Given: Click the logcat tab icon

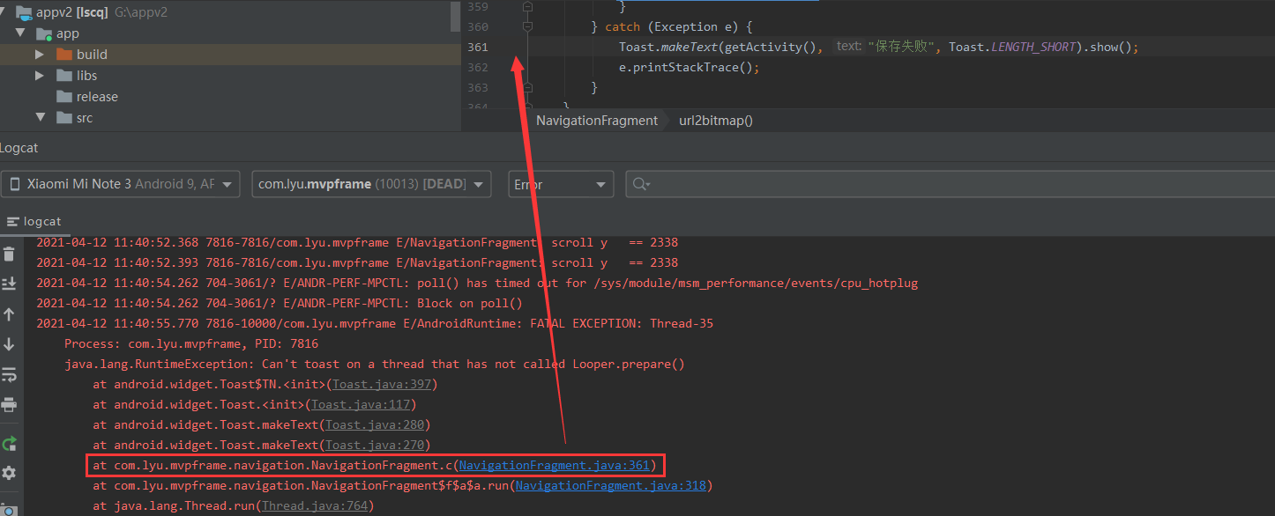Looking at the screenshot, I should tap(12, 221).
